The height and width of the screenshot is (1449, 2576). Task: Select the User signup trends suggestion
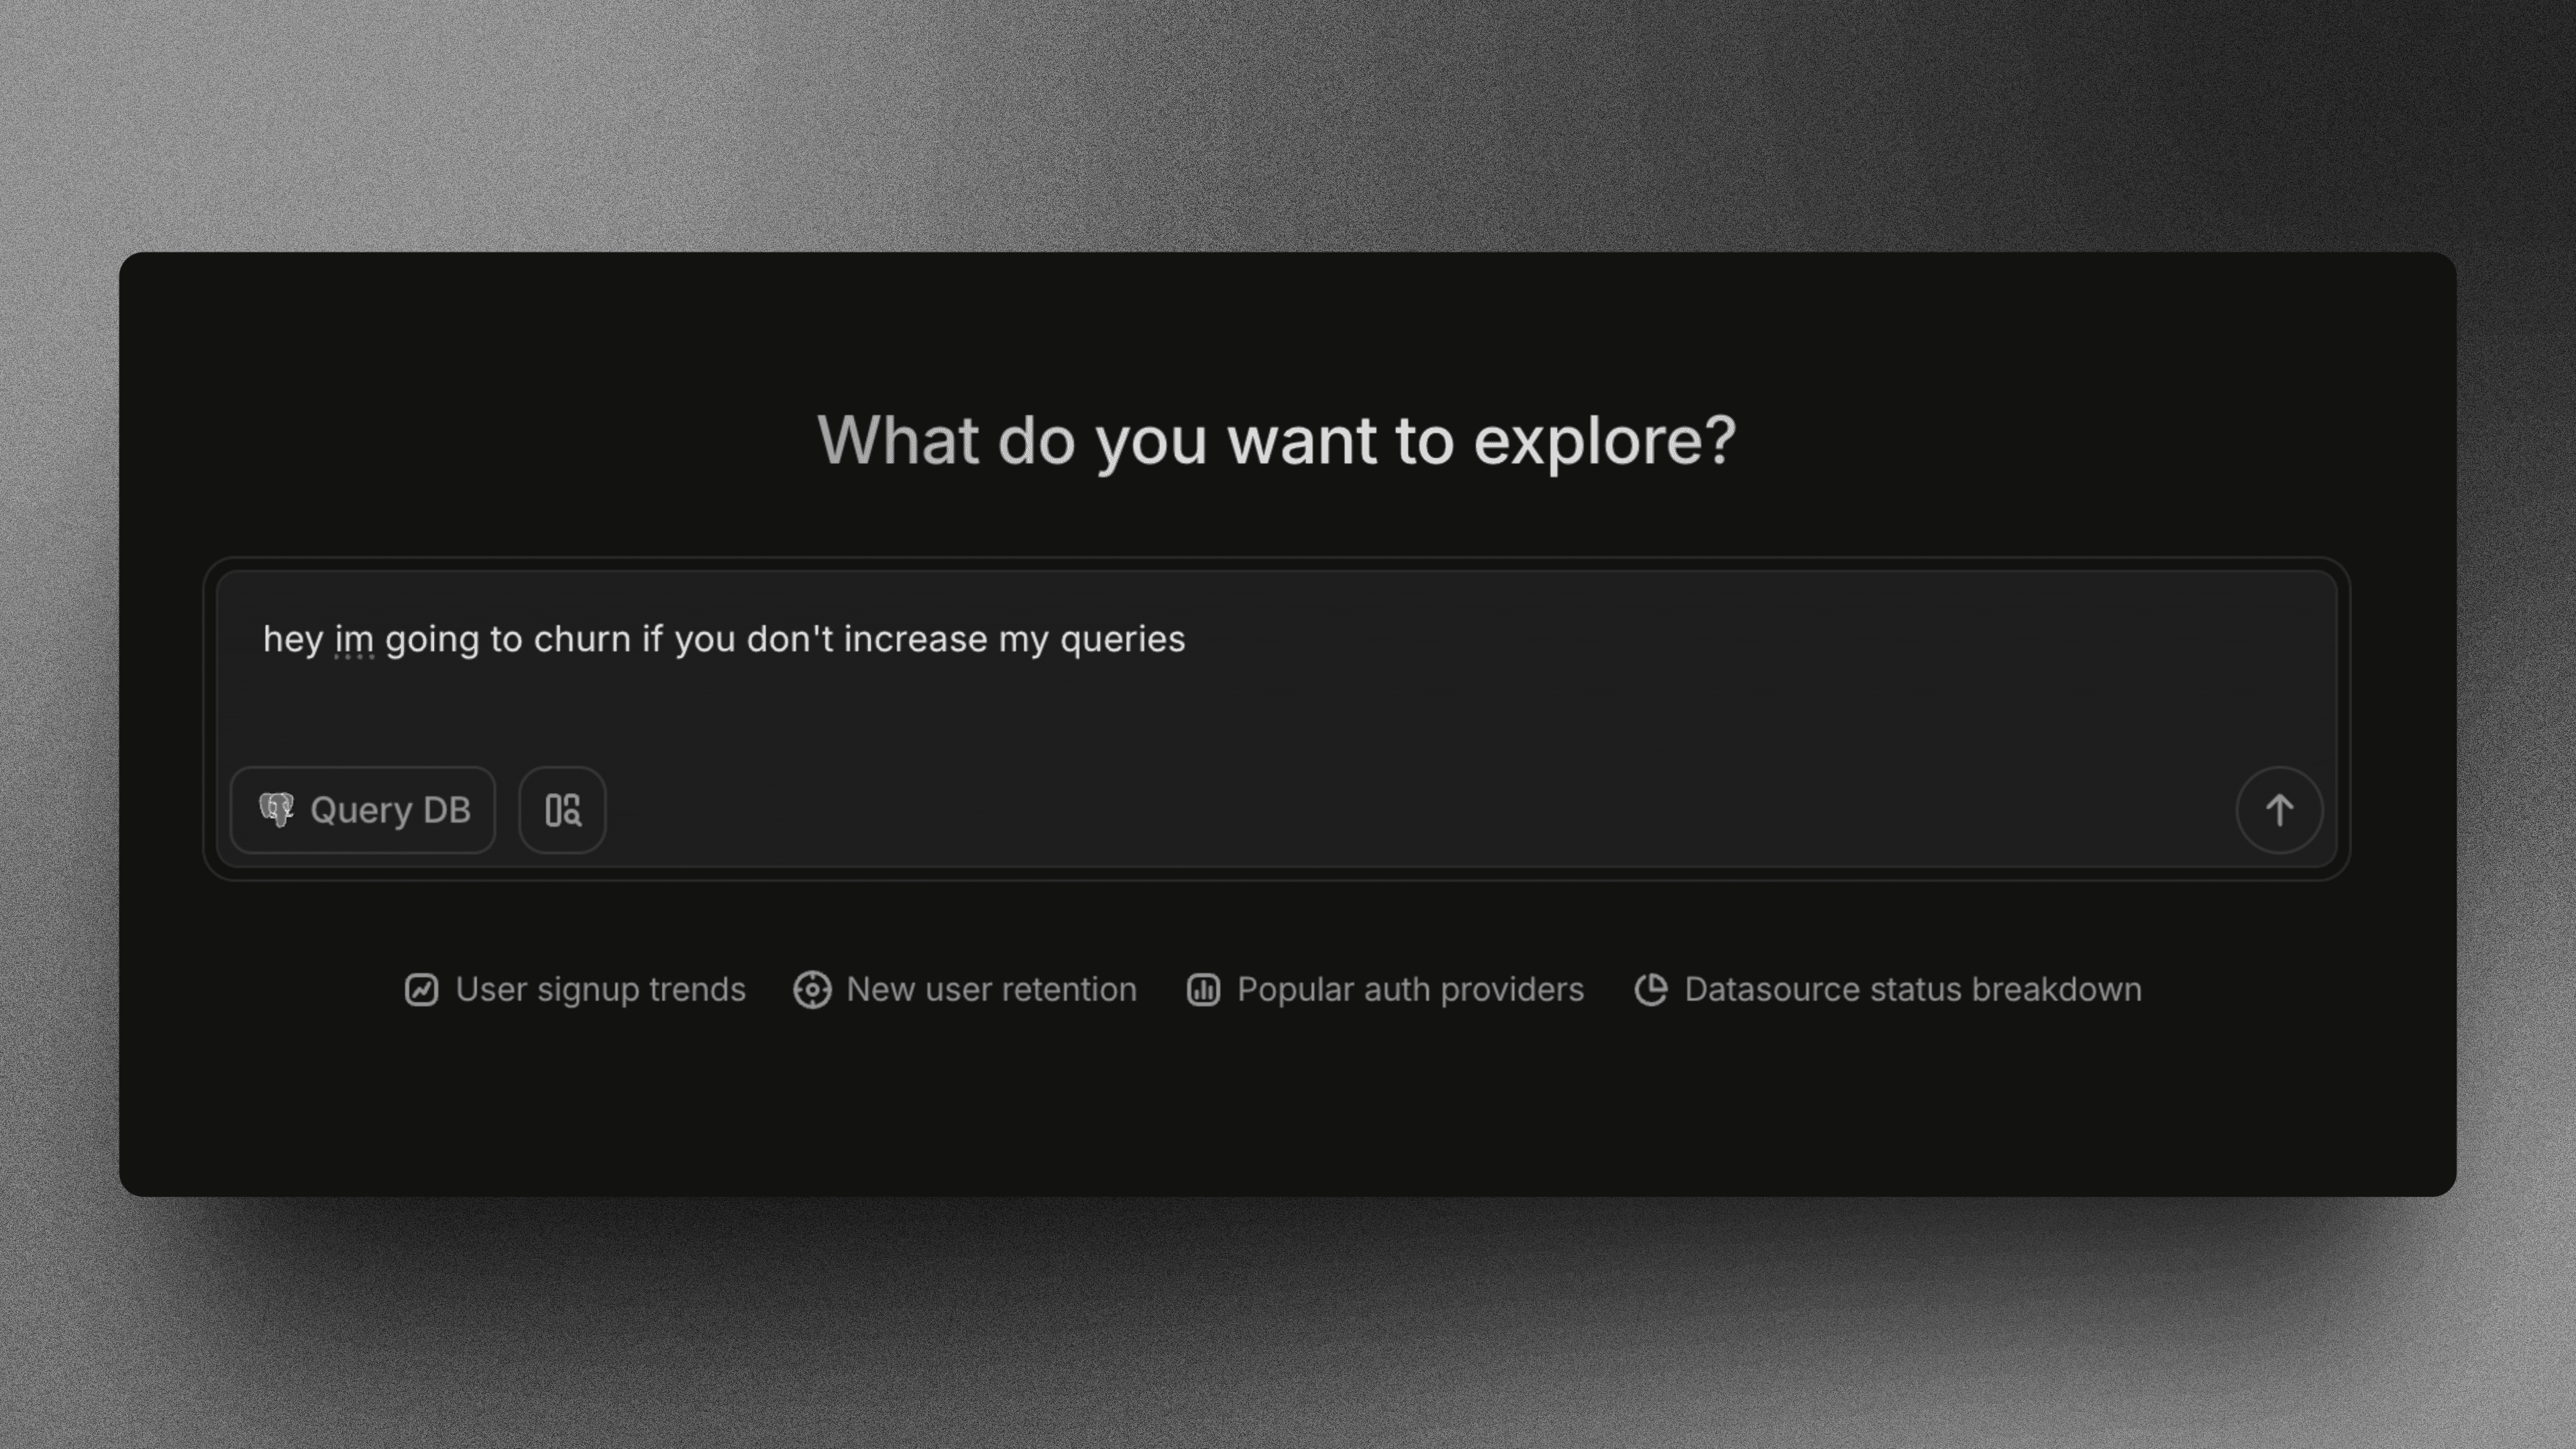tap(600, 990)
